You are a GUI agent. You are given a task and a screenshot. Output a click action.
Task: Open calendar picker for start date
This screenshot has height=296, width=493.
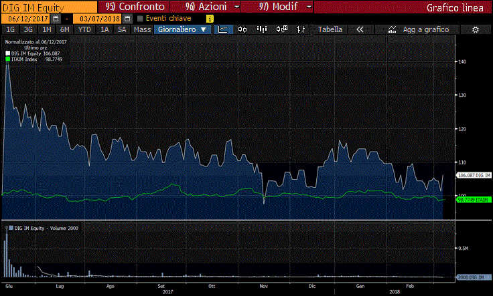click(x=56, y=19)
